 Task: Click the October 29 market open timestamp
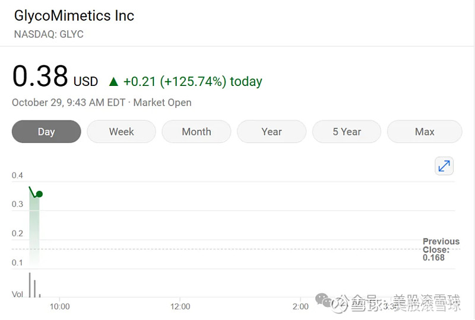102,103
